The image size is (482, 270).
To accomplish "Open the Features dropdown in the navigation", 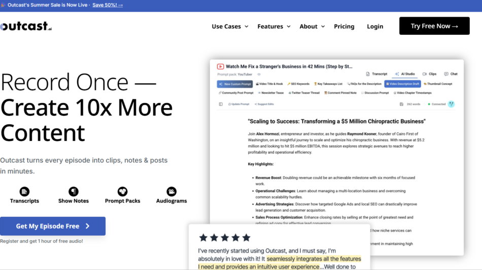I will [x=274, y=26].
